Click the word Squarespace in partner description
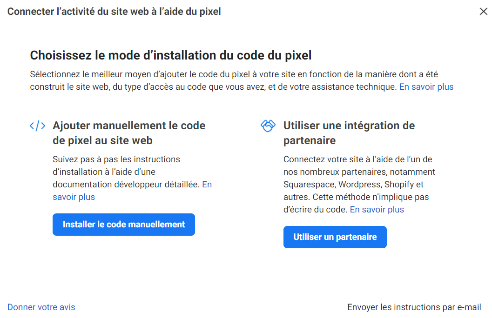Image resolution: width=492 pixels, height=318 pixels. 309,185
